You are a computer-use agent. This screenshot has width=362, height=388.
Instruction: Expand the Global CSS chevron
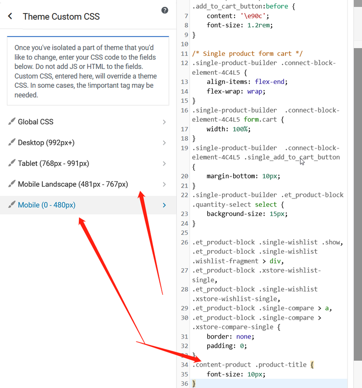[164, 122]
